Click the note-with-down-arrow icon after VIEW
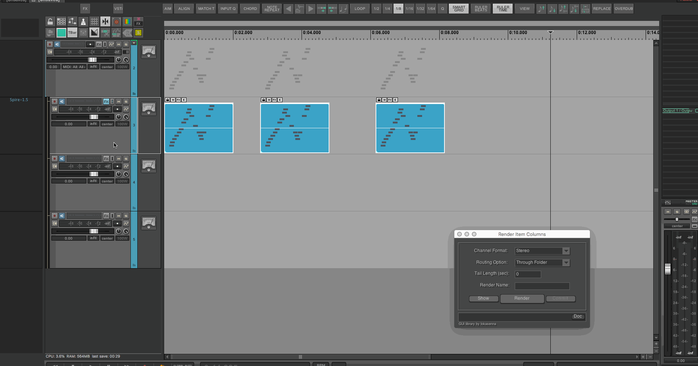This screenshot has height=366, width=698. [x=552, y=9]
